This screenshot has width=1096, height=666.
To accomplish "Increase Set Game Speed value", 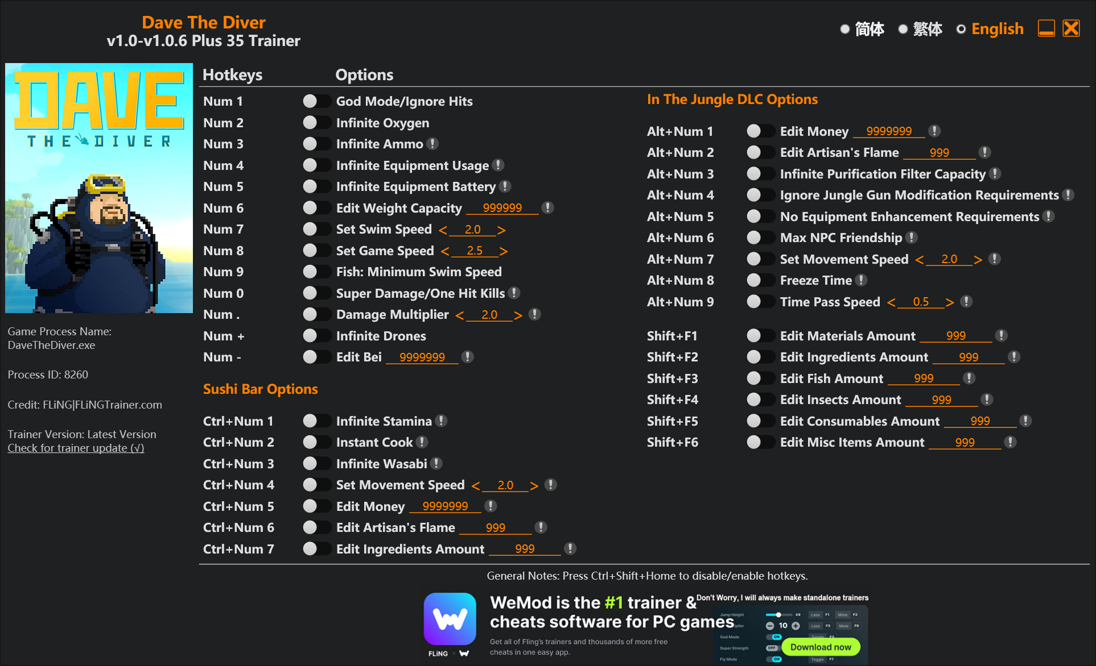I will pyautogui.click(x=504, y=251).
